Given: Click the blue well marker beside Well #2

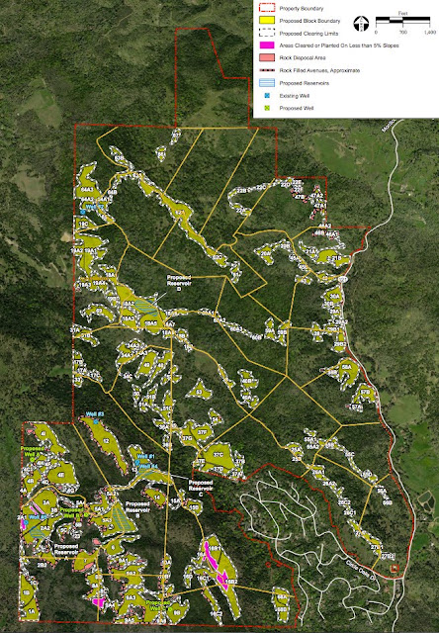Looking at the screenshot, I should (83, 212).
